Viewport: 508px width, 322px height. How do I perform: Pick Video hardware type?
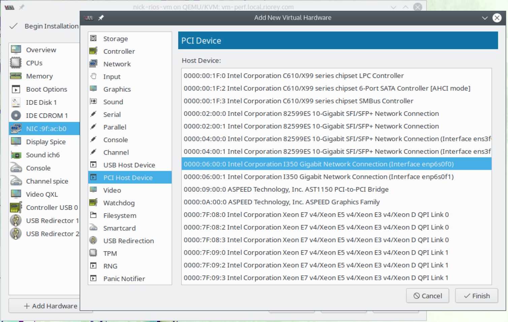(x=130, y=190)
